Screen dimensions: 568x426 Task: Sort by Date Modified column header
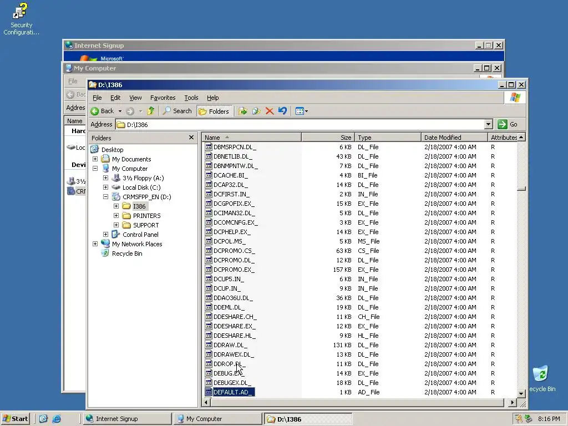click(454, 138)
